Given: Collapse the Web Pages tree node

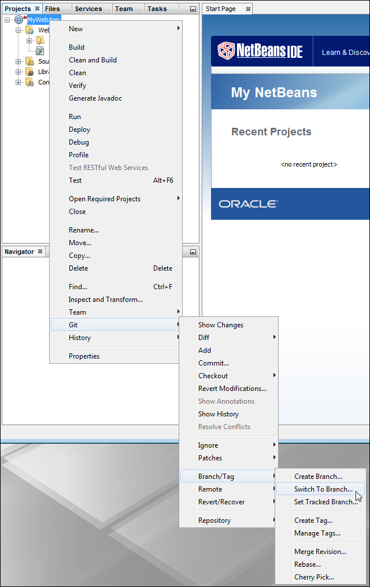Looking at the screenshot, I should pyautogui.click(x=18, y=30).
